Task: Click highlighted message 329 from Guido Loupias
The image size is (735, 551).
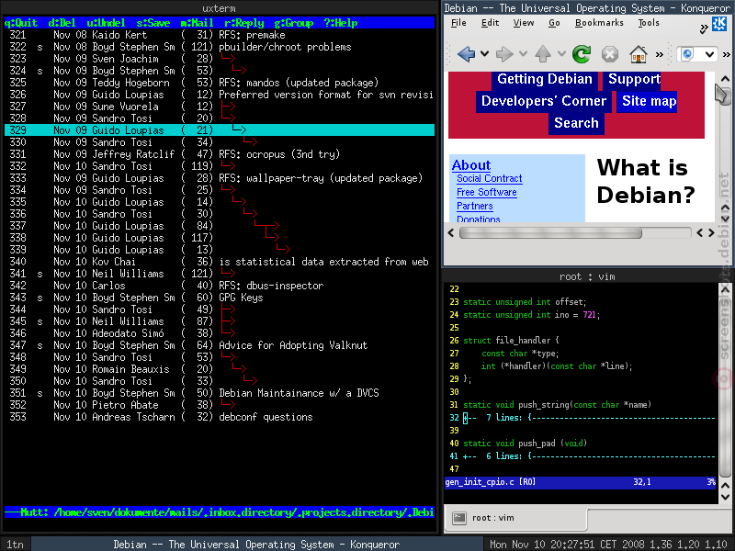Action: click(x=220, y=130)
